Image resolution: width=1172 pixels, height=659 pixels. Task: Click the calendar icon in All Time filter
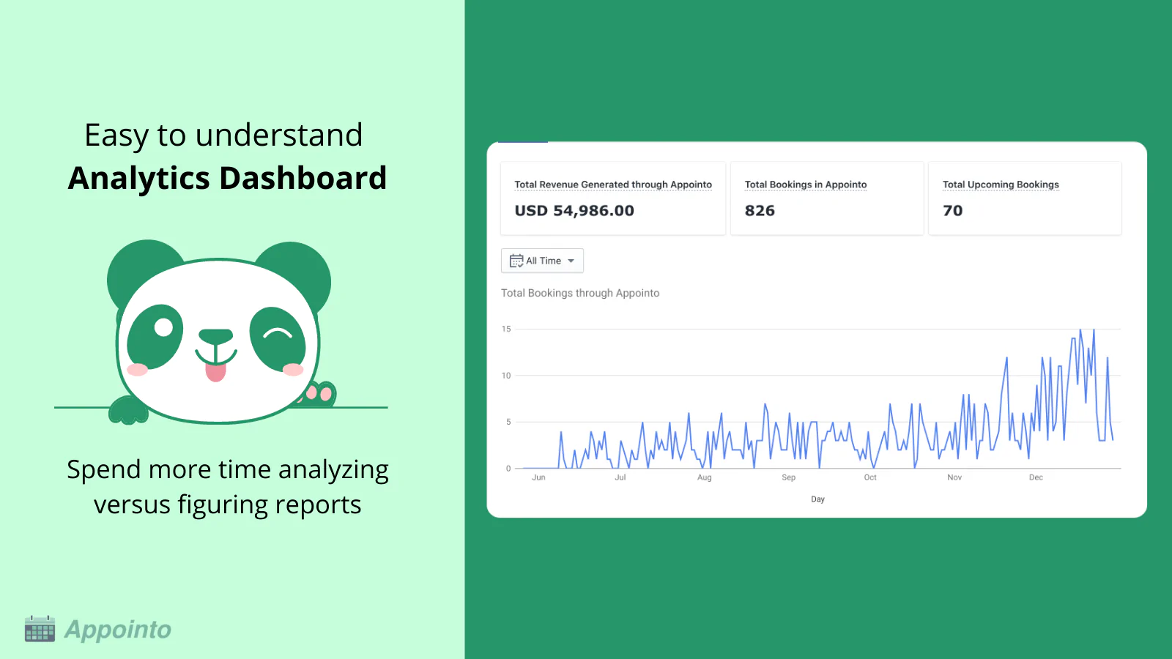[x=516, y=261]
